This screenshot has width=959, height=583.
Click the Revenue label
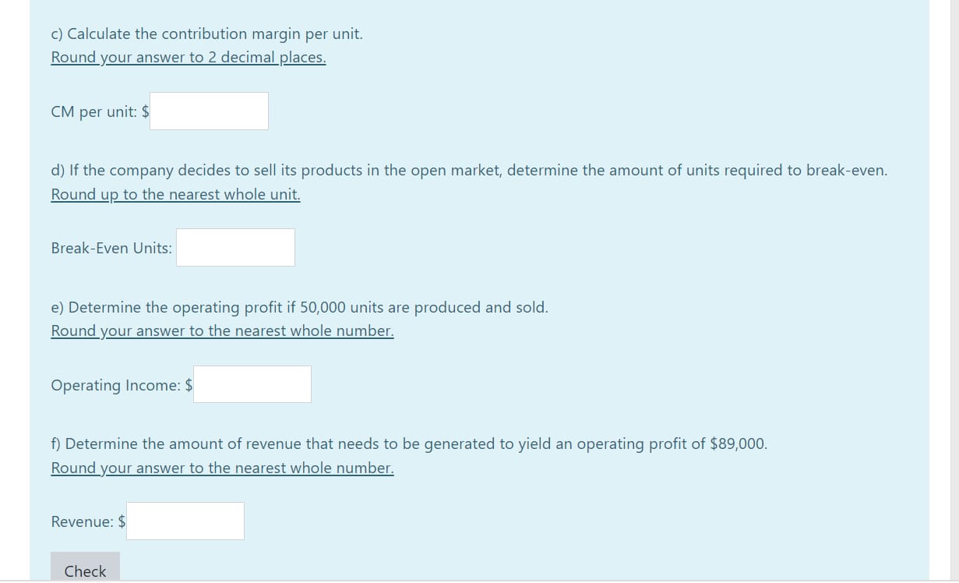[x=83, y=521]
